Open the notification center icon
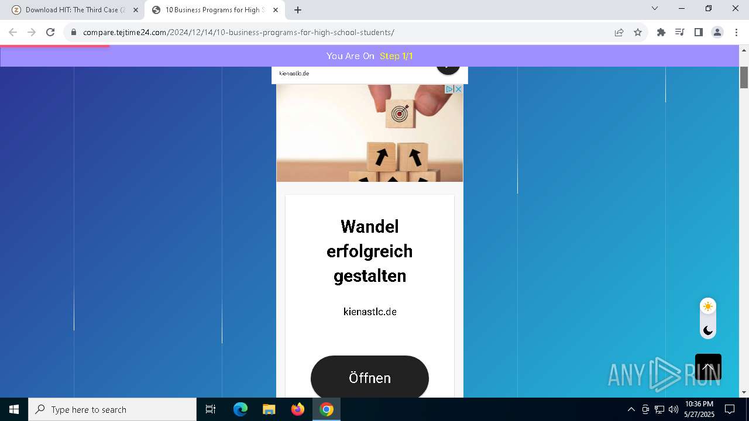Viewport: 749px width, 421px height. 730,409
